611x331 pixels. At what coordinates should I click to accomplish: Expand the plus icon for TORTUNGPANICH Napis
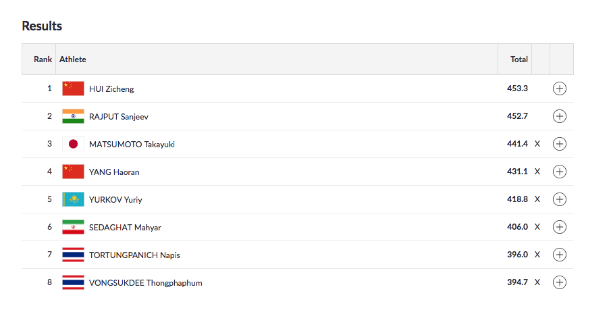tap(559, 255)
